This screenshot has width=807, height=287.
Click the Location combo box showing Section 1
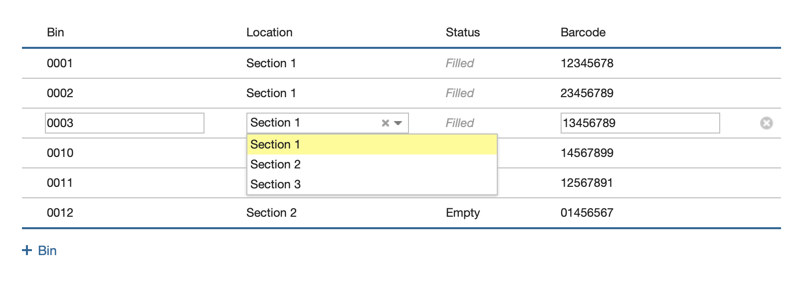point(328,123)
